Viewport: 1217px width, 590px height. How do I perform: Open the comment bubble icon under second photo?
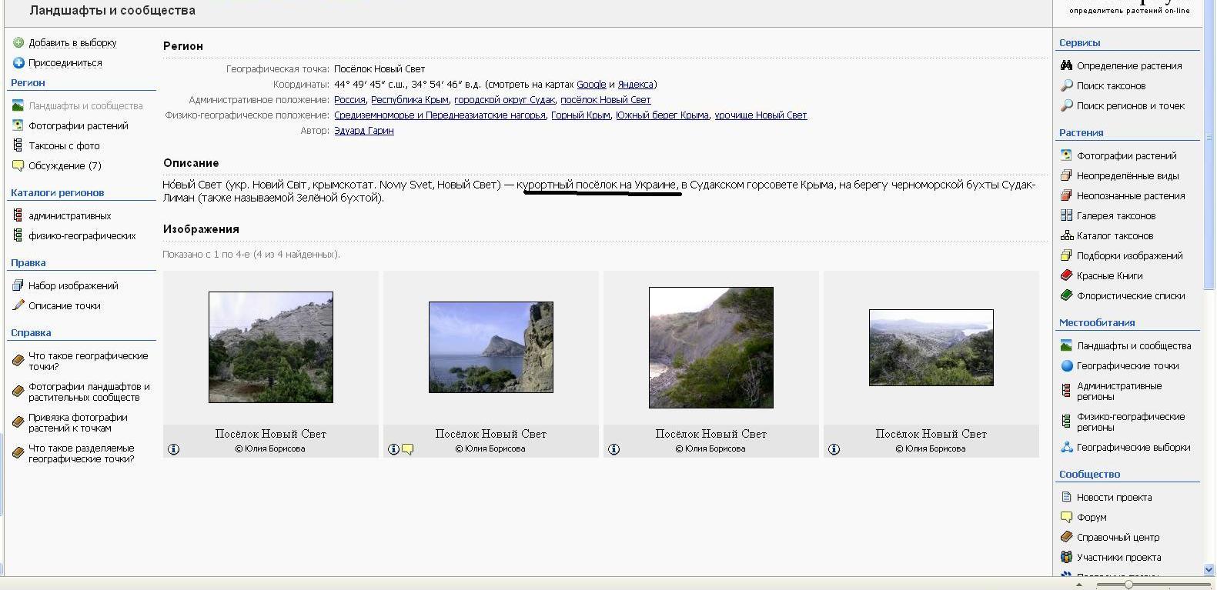(x=407, y=449)
